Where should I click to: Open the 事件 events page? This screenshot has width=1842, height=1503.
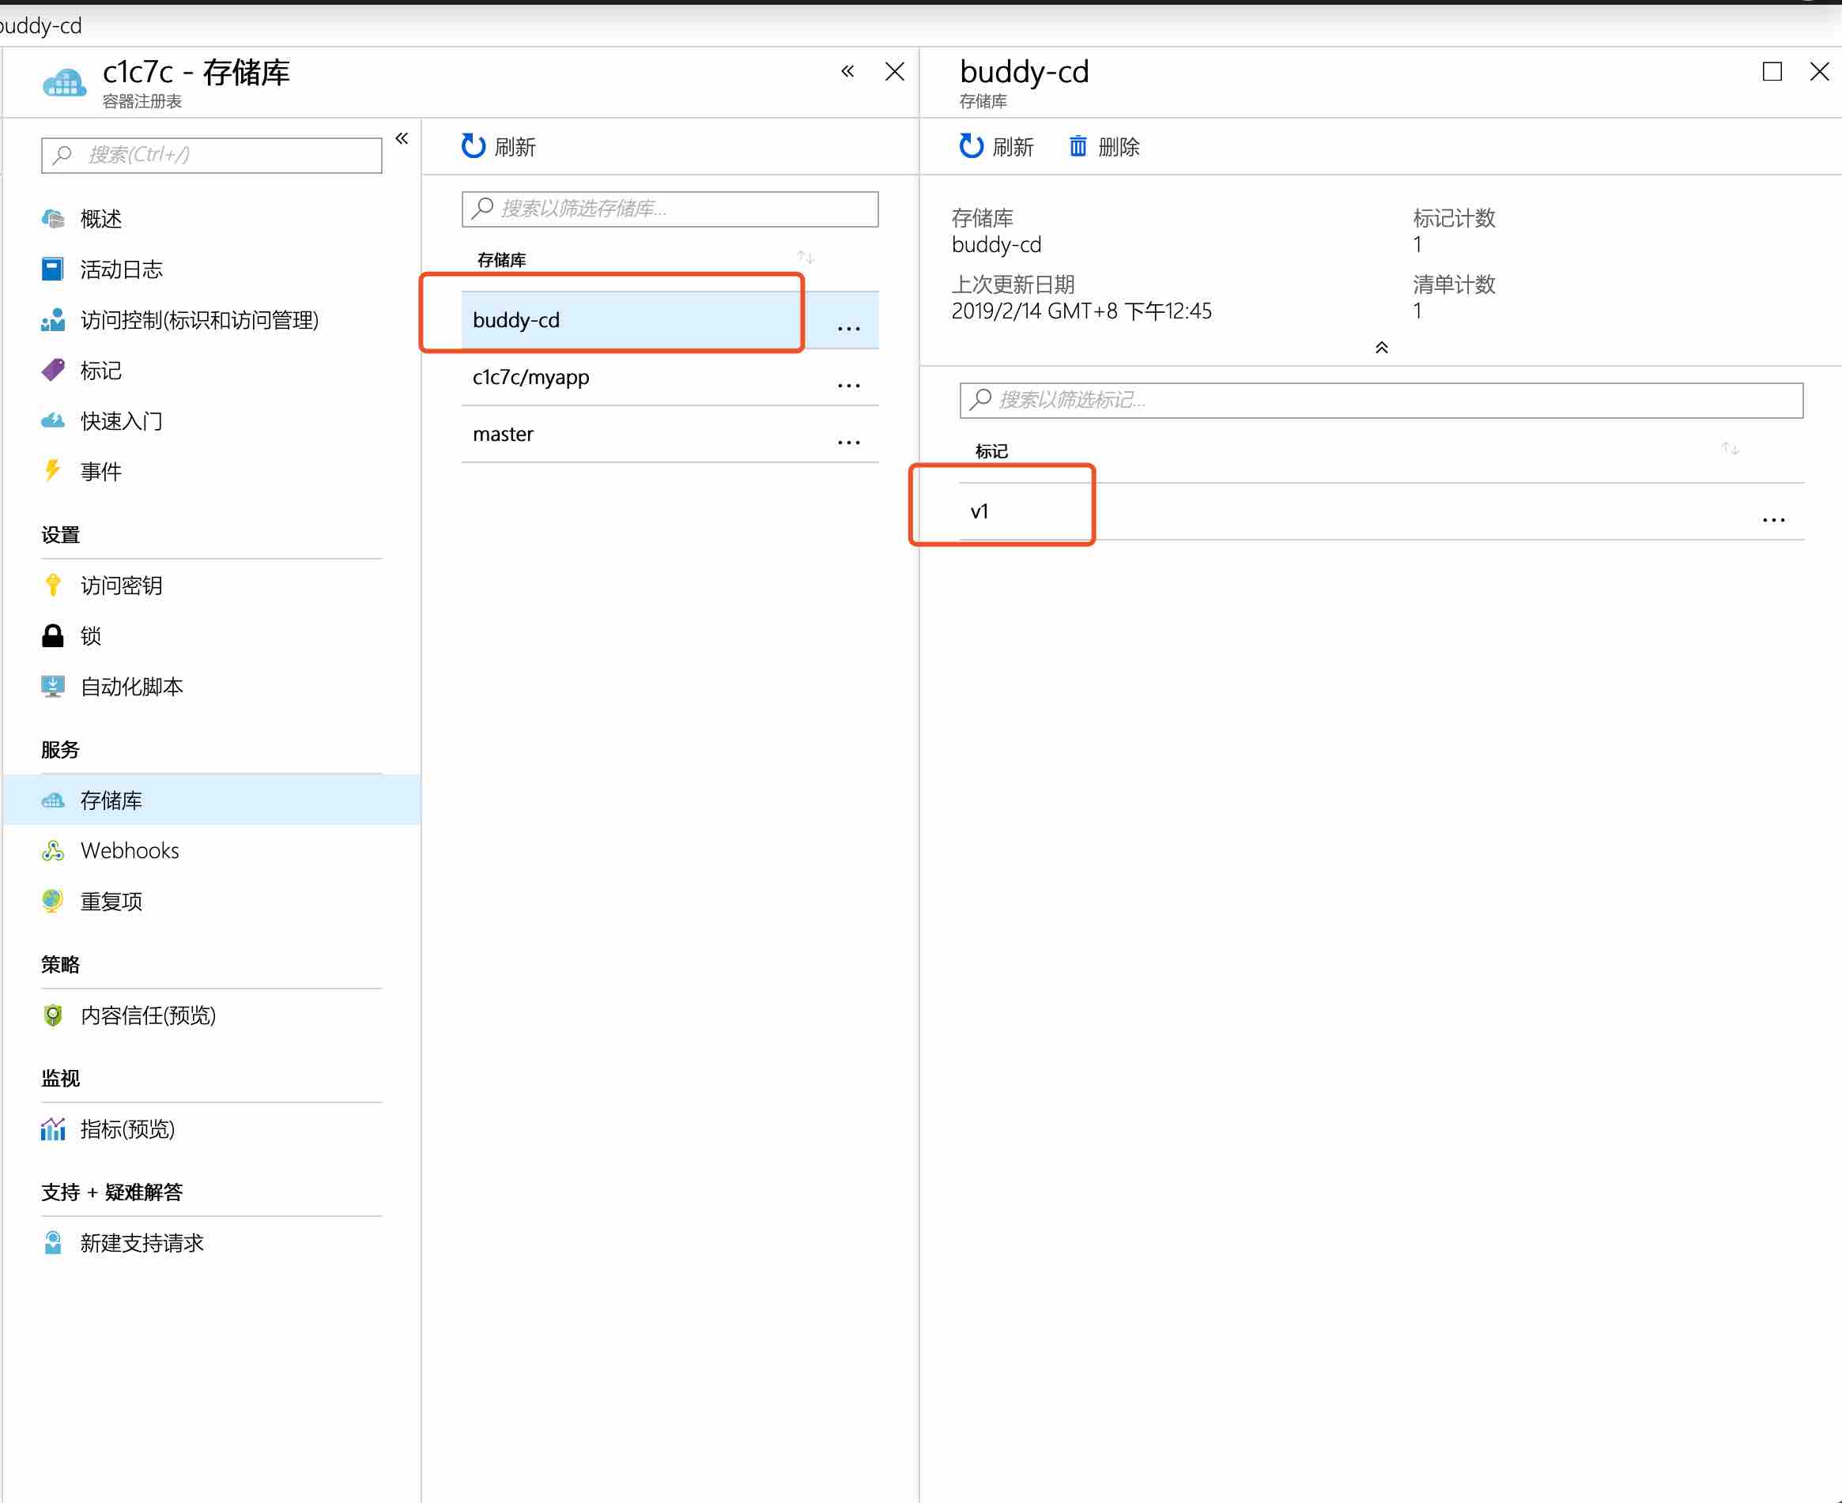[x=100, y=472]
